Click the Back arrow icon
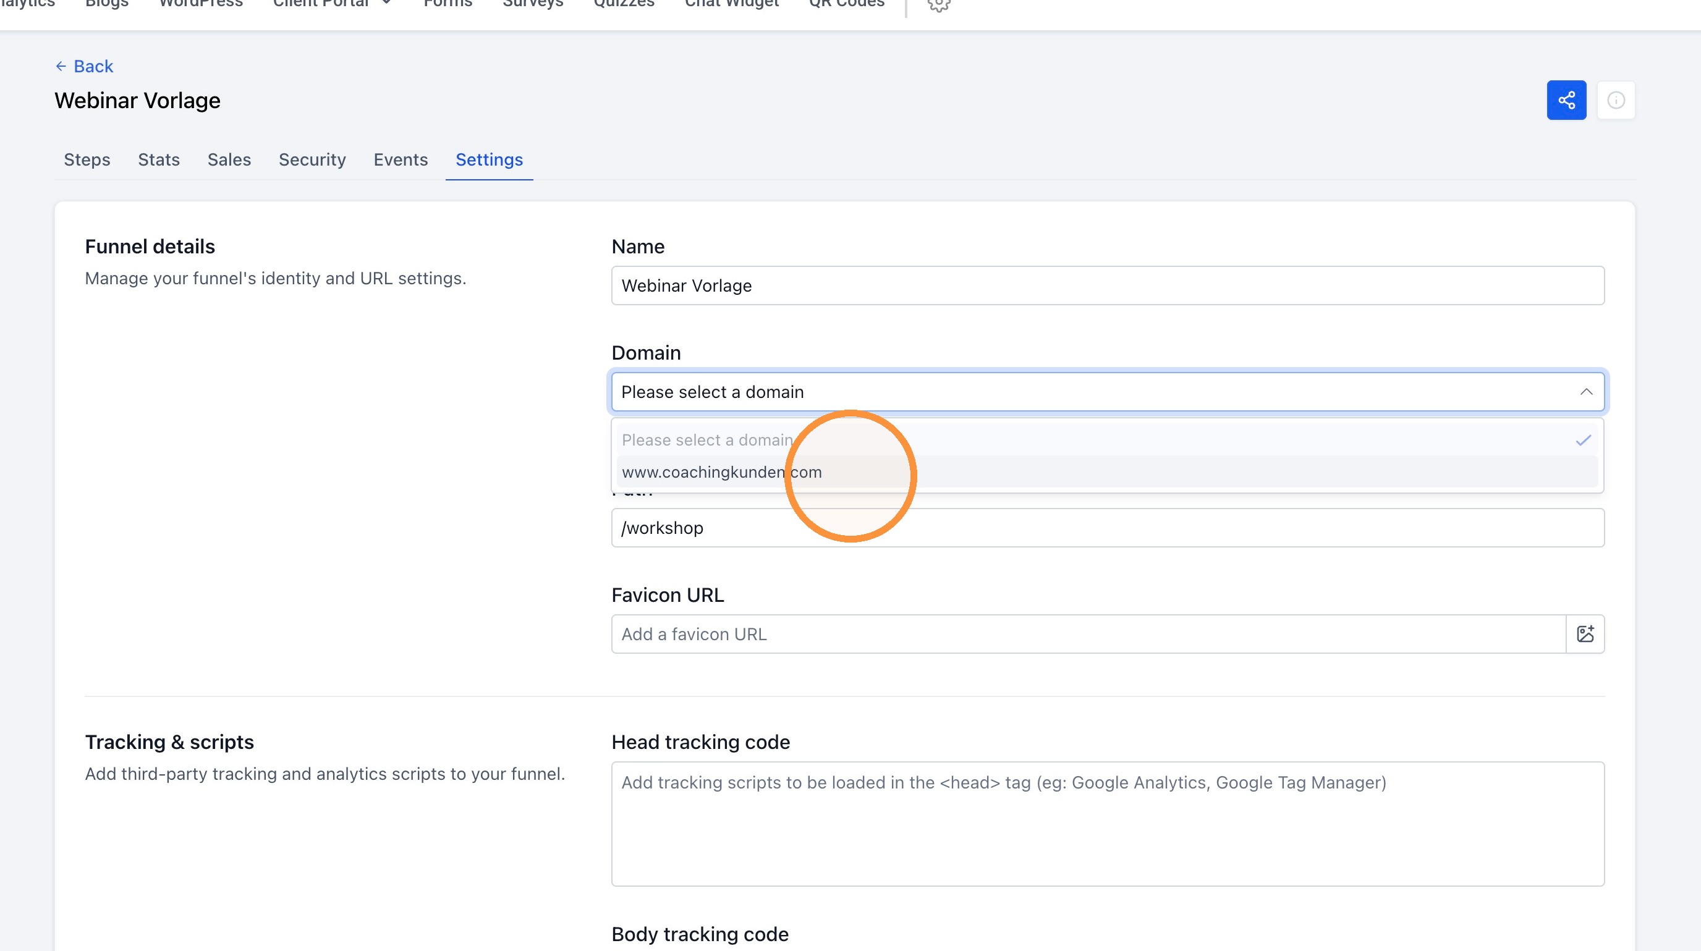The width and height of the screenshot is (1701, 951). pyautogui.click(x=61, y=66)
